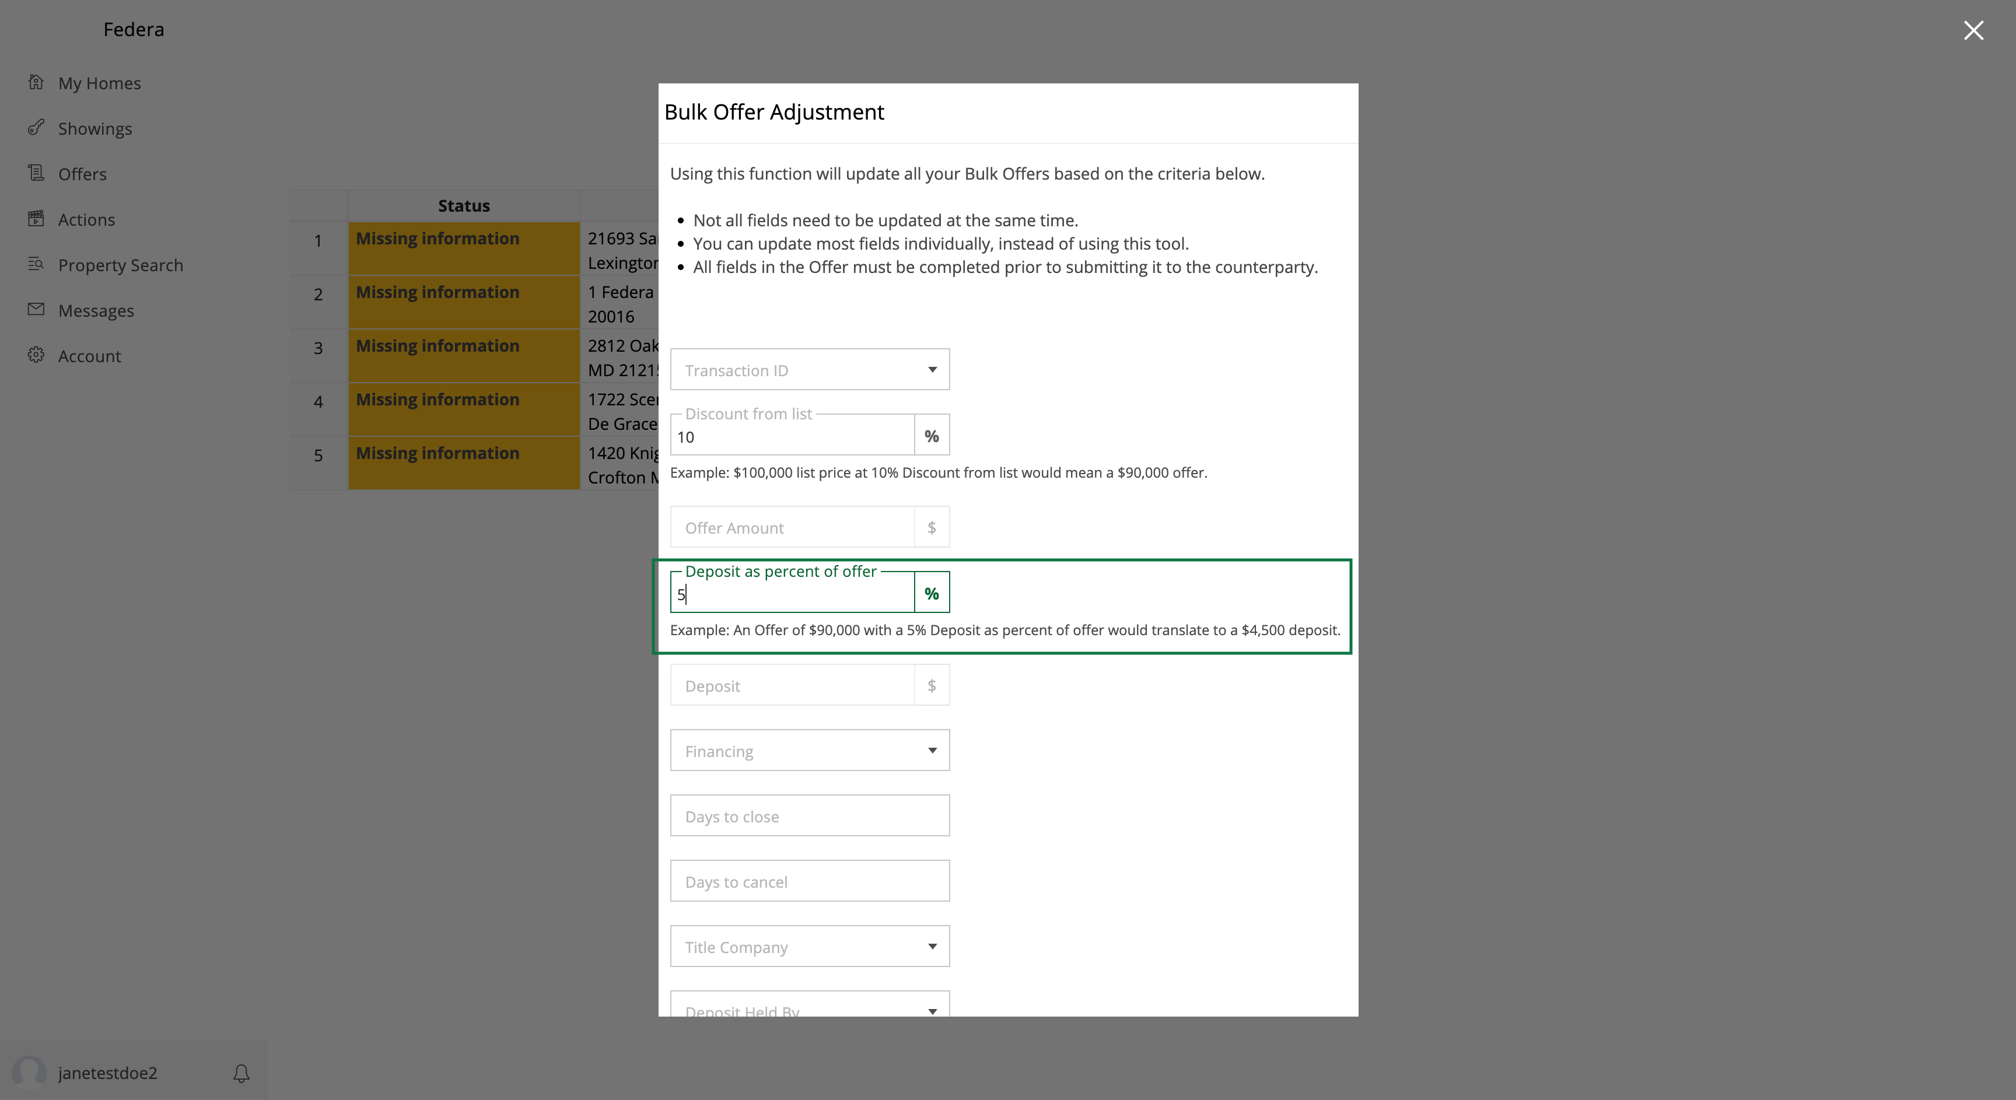Click the Deposit dollar input field

792,685
